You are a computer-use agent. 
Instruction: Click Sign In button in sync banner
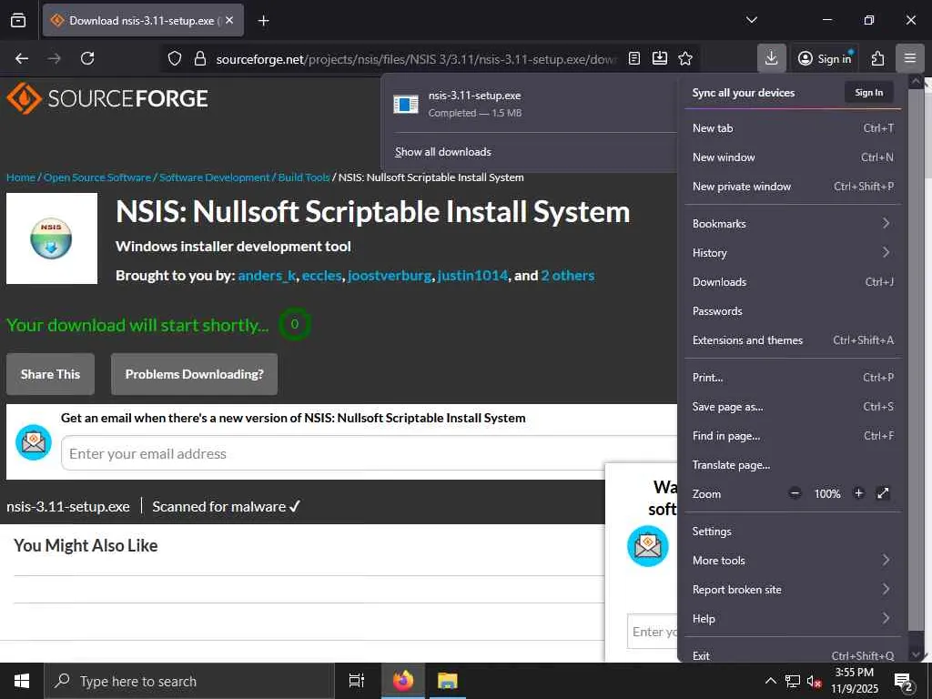[x=868, y=92]
